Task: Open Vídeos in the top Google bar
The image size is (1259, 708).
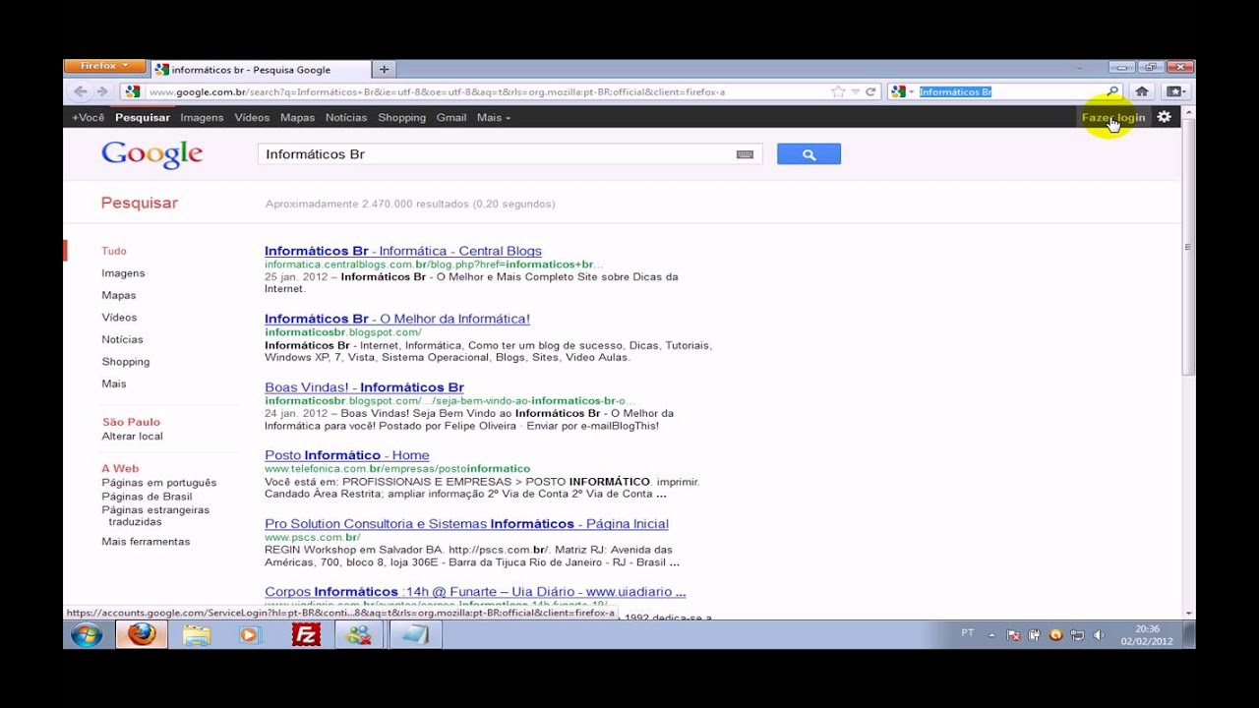Action: point(252,117)
